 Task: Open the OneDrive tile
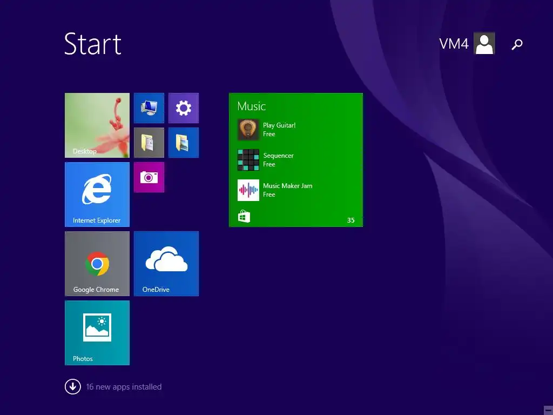click(x=166, y=264)
